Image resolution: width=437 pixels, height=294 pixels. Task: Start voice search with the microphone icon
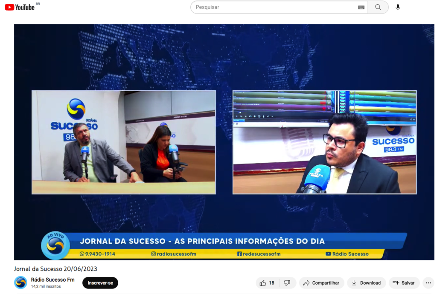pyautogui.click(x=398, y=7)
